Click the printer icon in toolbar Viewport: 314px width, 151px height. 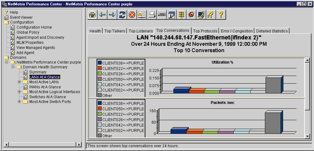[152, 15]
